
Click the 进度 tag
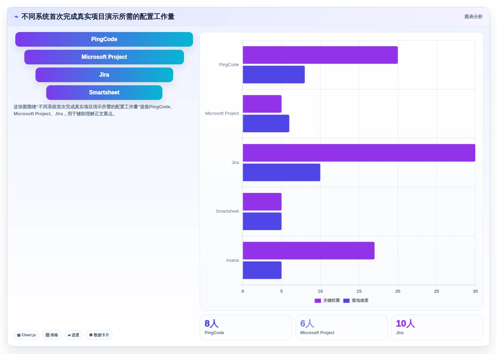[73, 335]
